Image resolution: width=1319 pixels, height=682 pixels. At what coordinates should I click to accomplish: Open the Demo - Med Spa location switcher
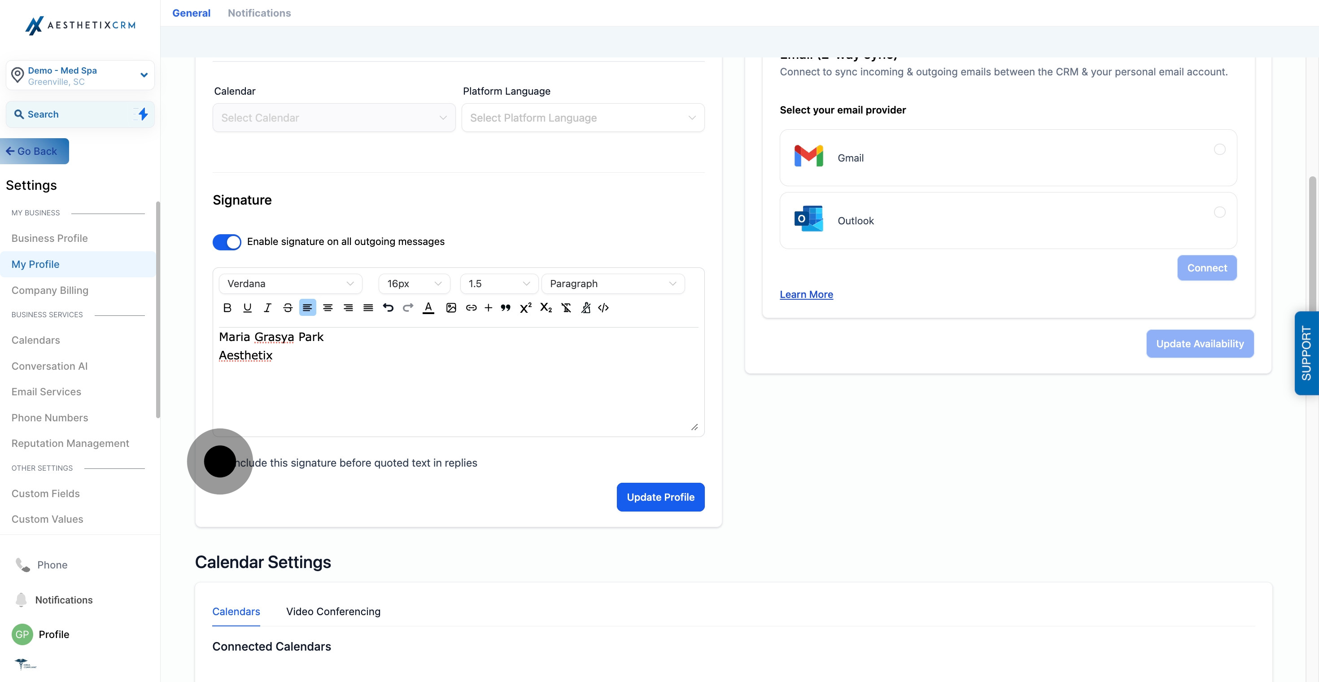point(80,76)
